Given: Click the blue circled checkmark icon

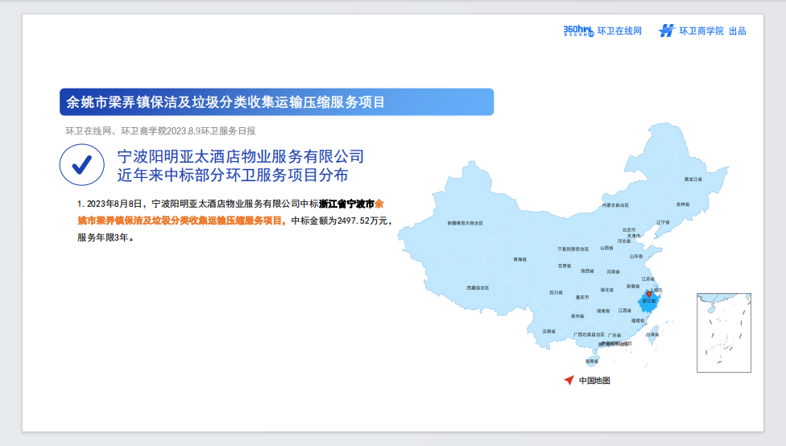Looking at the screenshot, I should click(81, 164).
